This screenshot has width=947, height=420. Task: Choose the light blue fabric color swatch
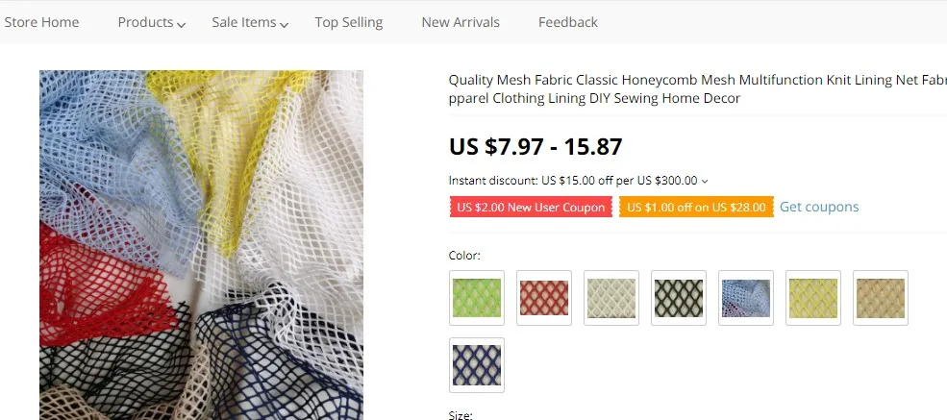pyautogui.click(x=746, y=298)
